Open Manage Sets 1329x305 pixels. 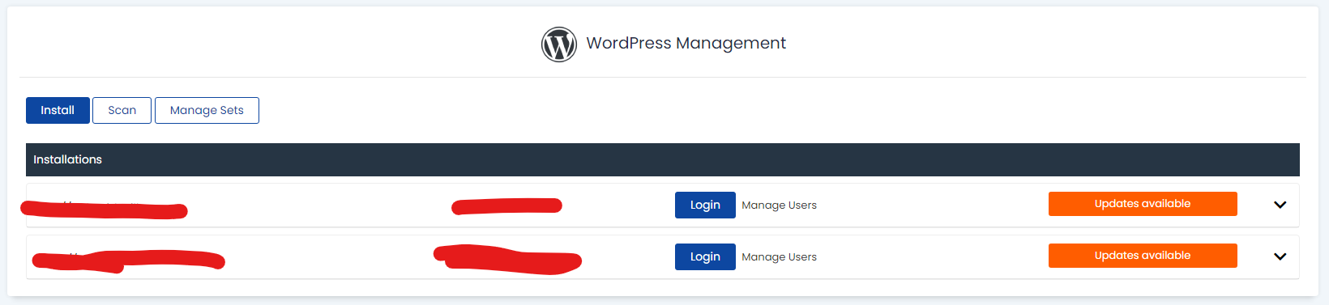coord(207,110)
